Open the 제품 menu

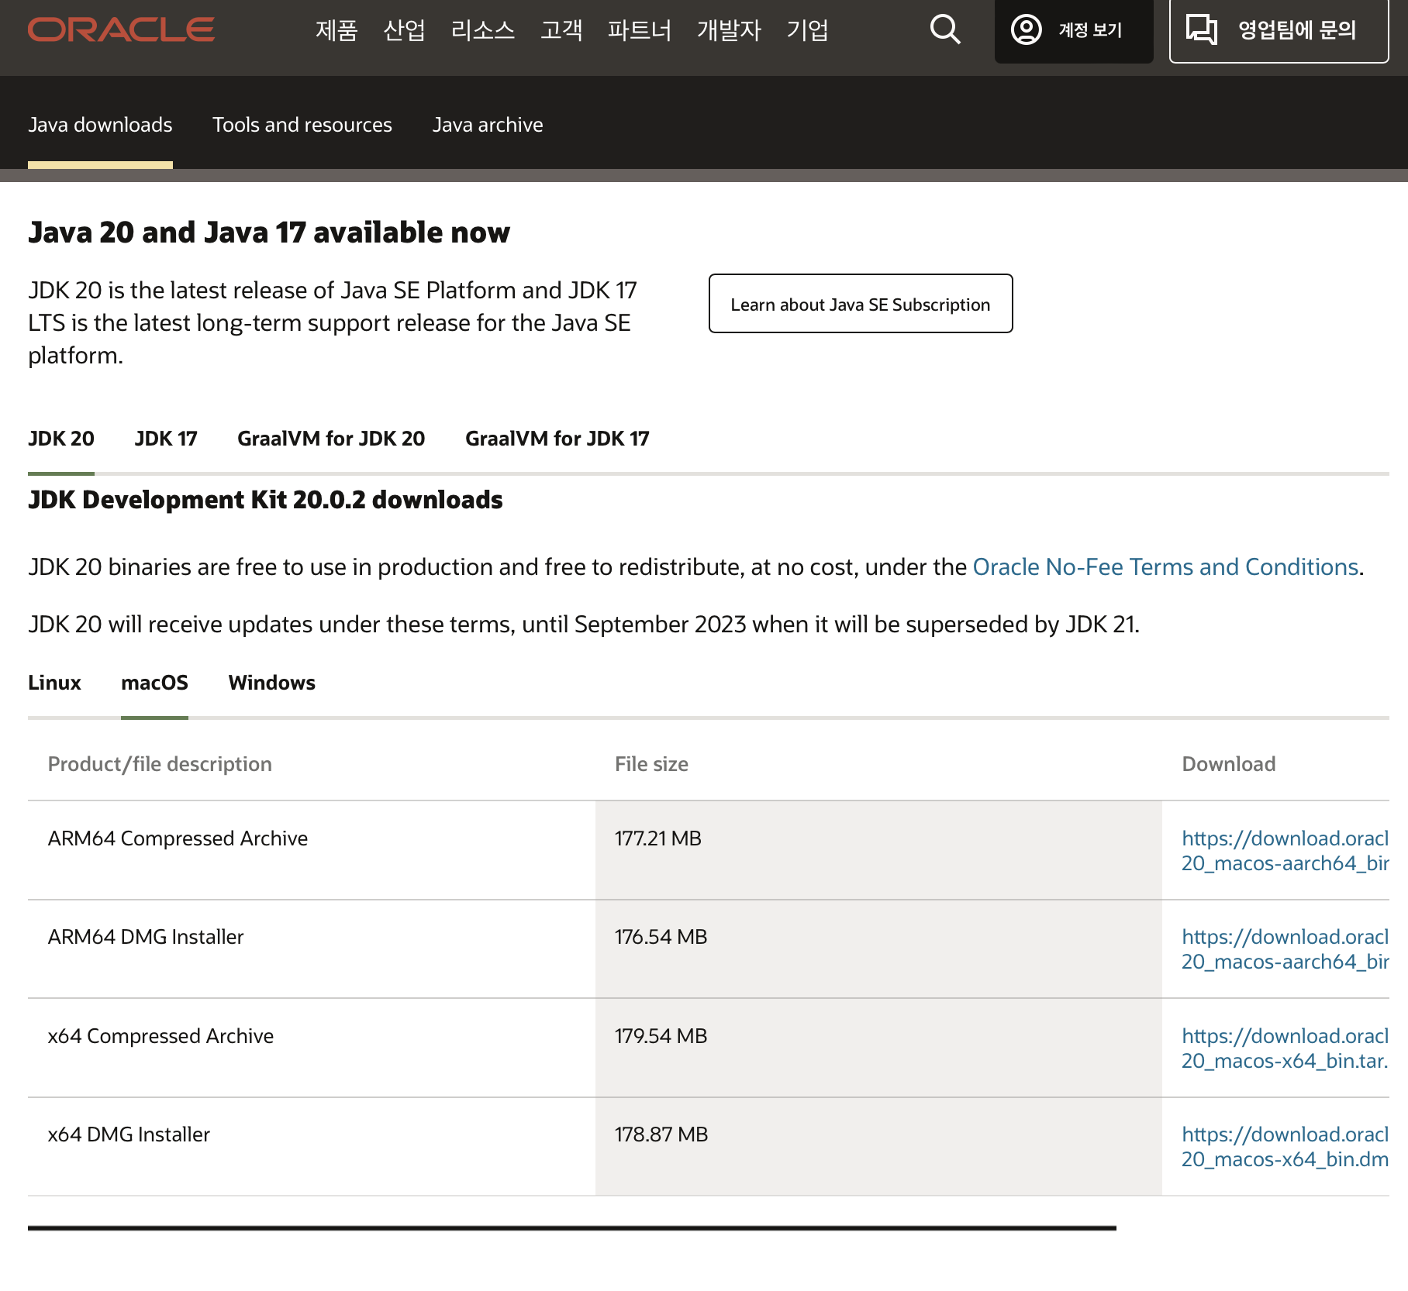(x=336, y=30)
